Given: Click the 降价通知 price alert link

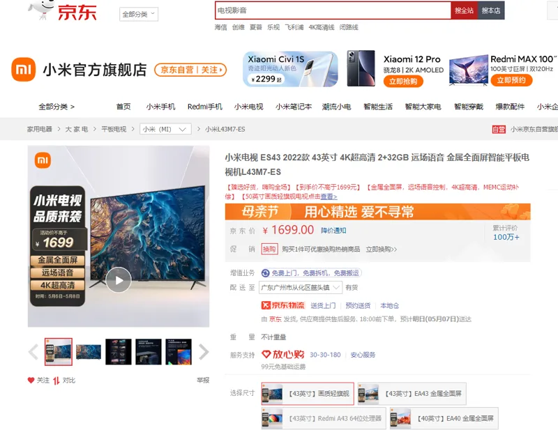Looking at the screenshot, I should coord(333,231).
